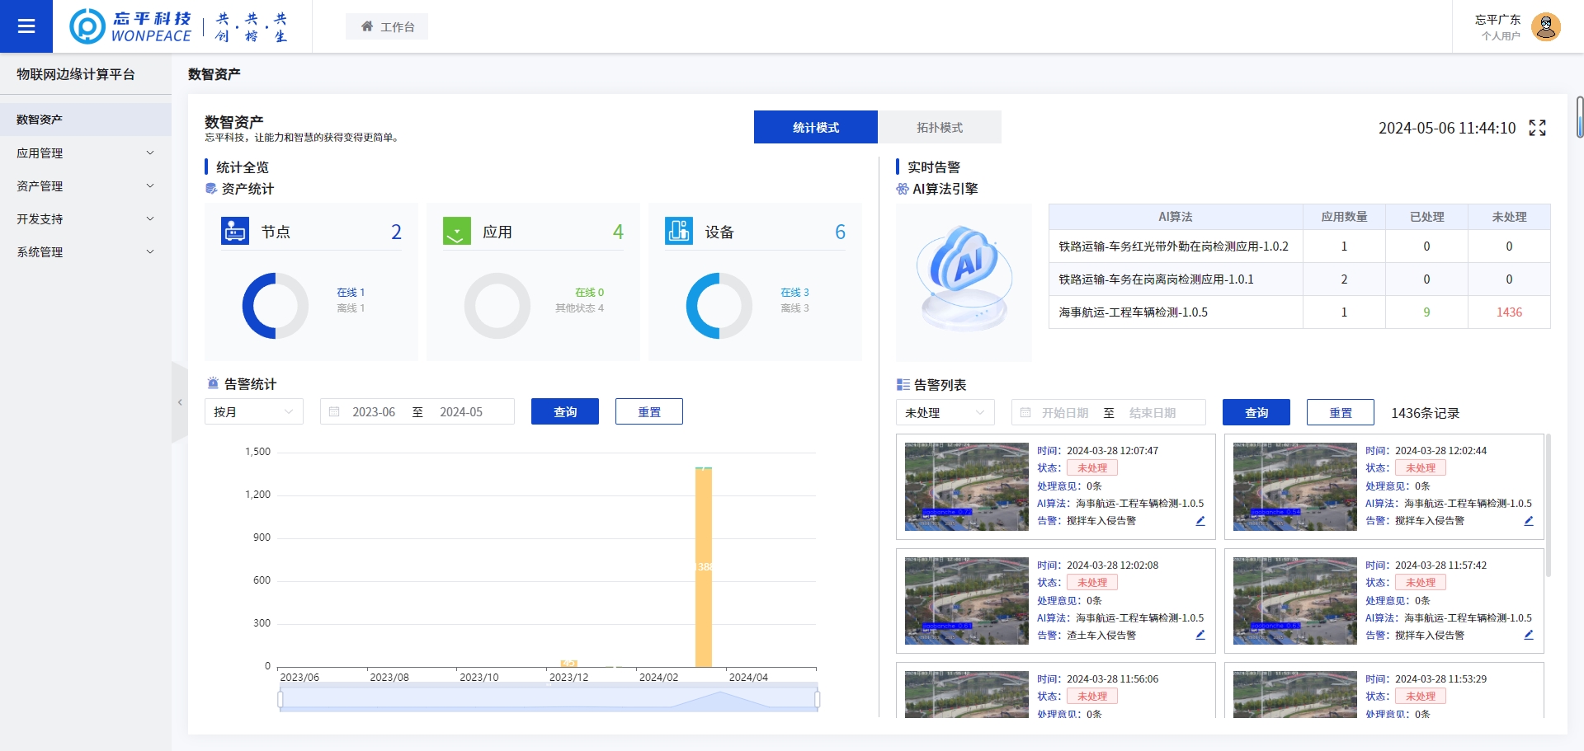
Task: Open alarm thumbnail for 12:02:08
Action: click(x=966, y=601)
